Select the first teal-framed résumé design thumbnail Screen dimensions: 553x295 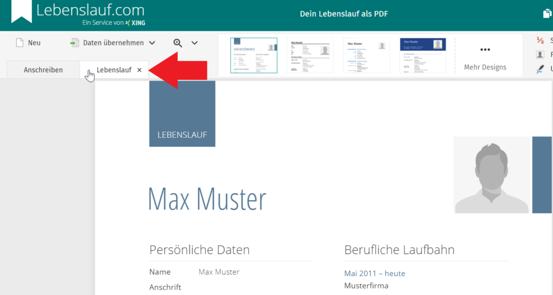point(254,55)
